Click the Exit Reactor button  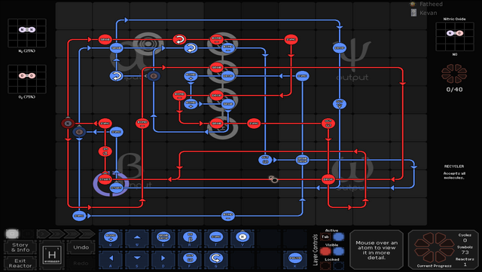coord(20,264)
